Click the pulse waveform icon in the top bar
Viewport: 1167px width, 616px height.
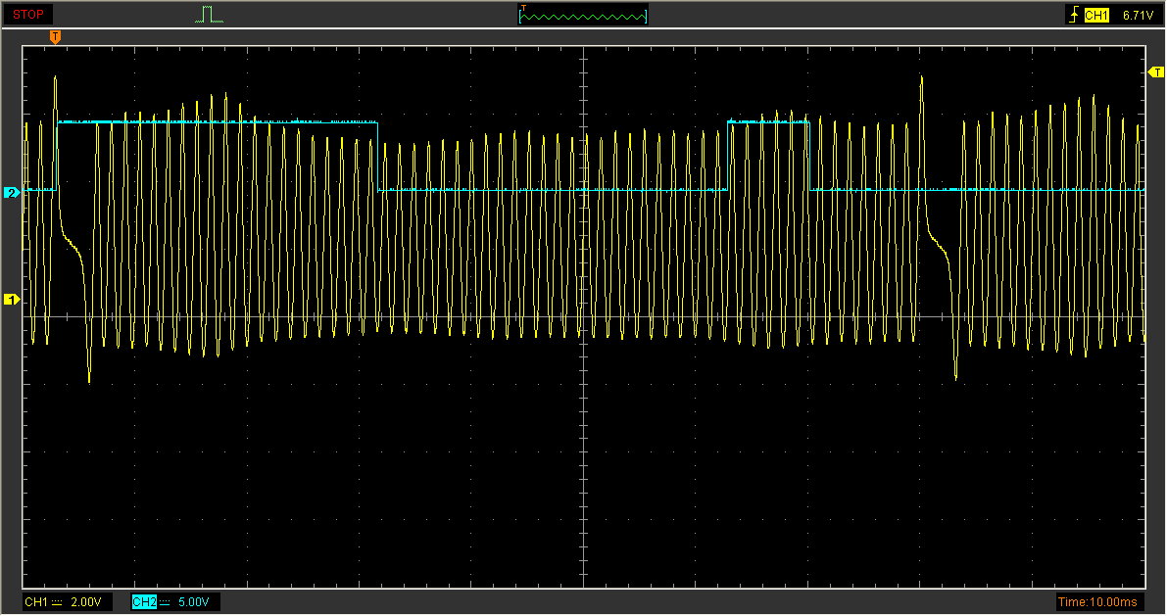click(x=209, y=15)
